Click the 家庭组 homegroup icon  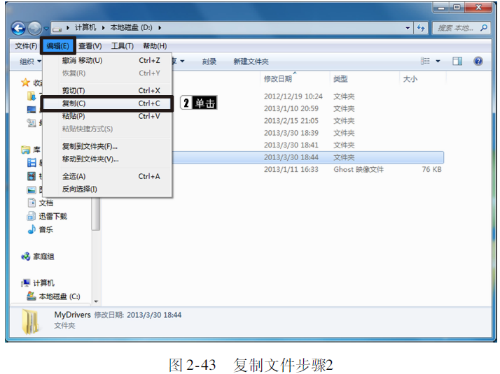click(25, 257)
